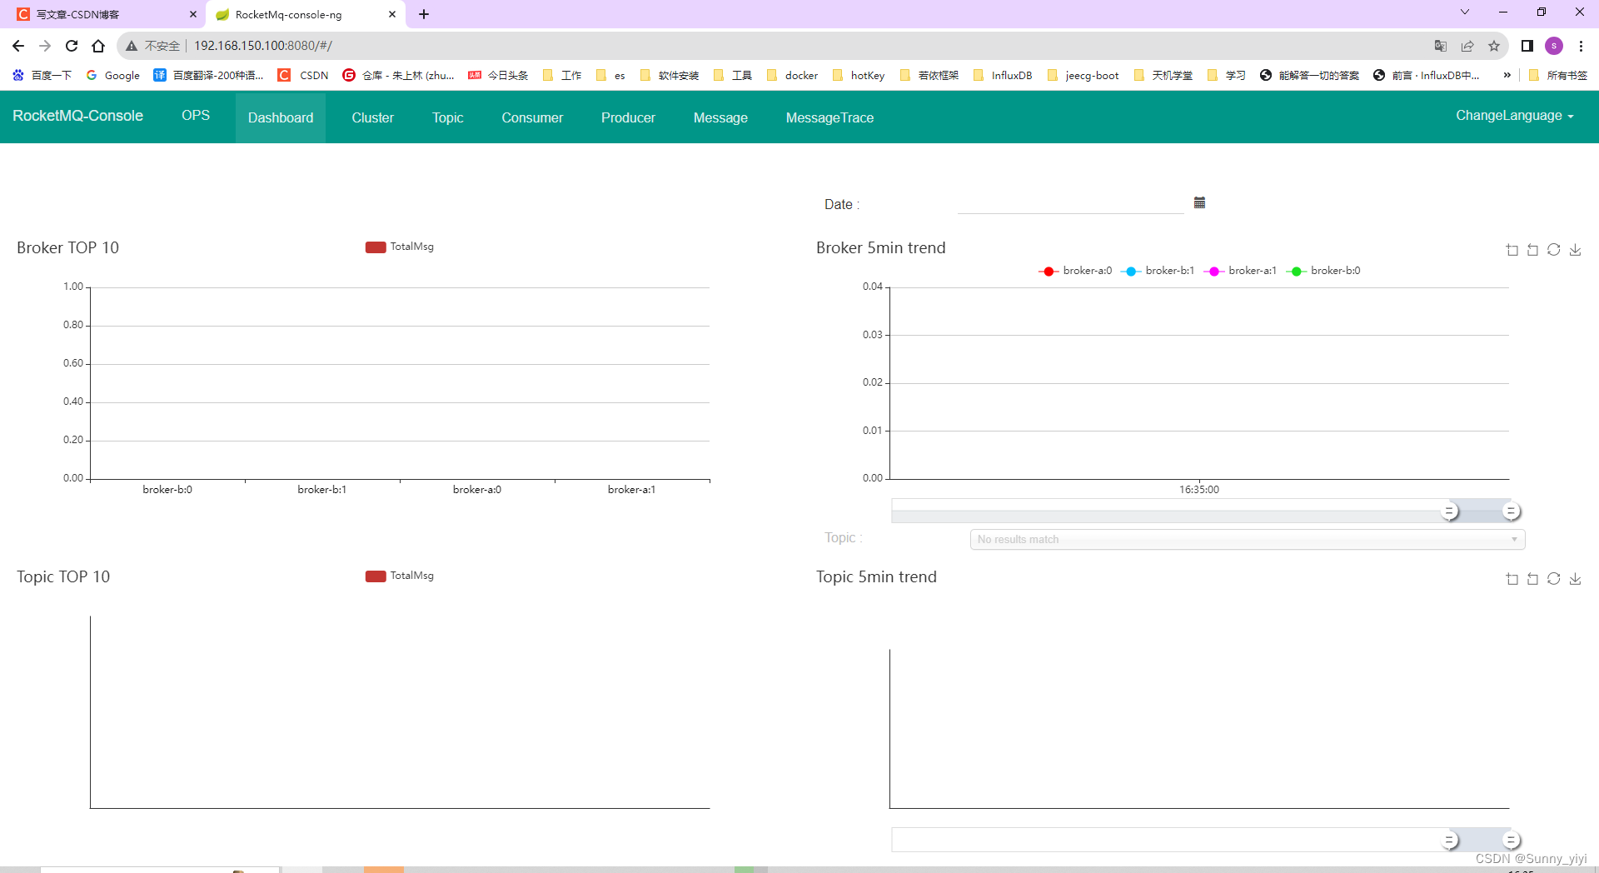Click the RocketMQ-Console brand link
Screen dimensions: 1599x873
click(77, 116)
